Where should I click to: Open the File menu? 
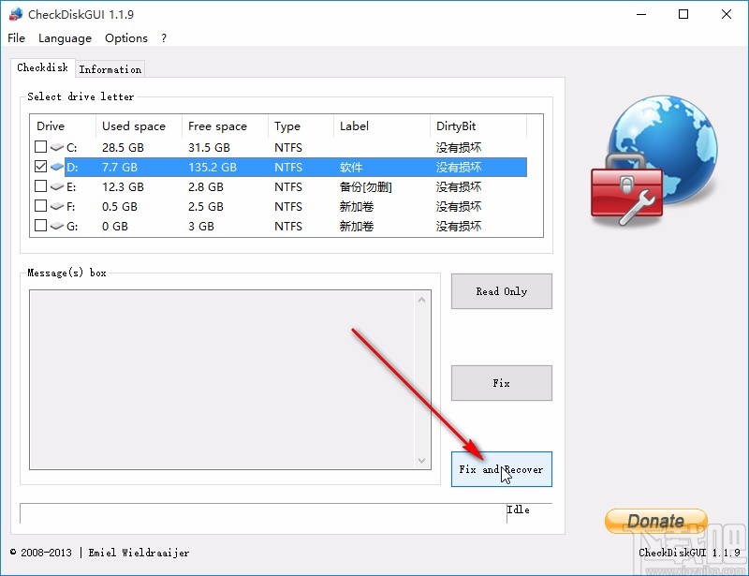(x=16, y=38)
